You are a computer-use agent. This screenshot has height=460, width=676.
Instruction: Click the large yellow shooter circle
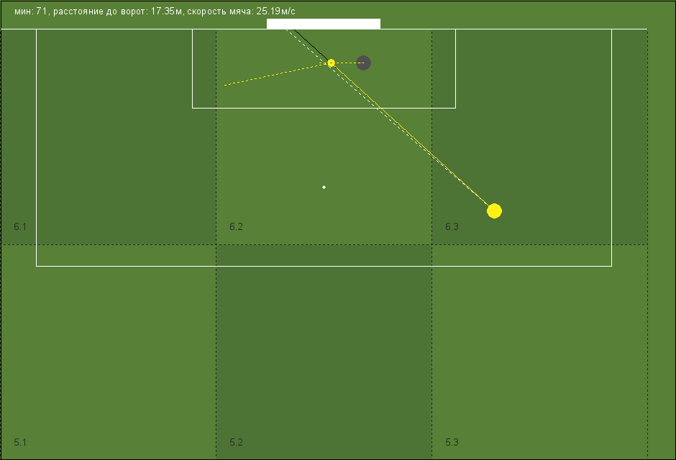494,211
